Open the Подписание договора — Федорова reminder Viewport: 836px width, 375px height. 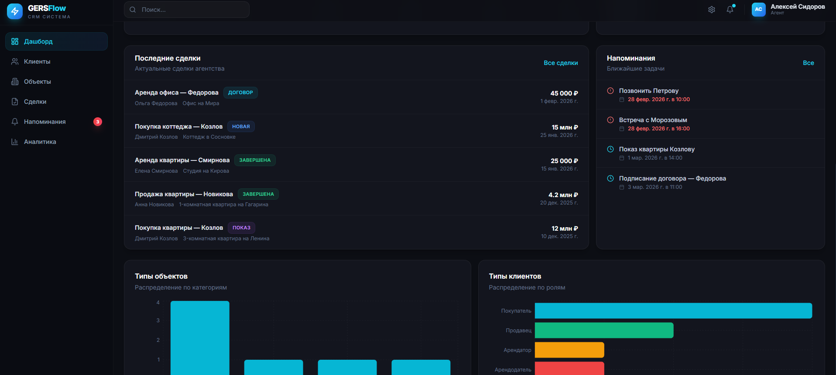click(672, 178)
